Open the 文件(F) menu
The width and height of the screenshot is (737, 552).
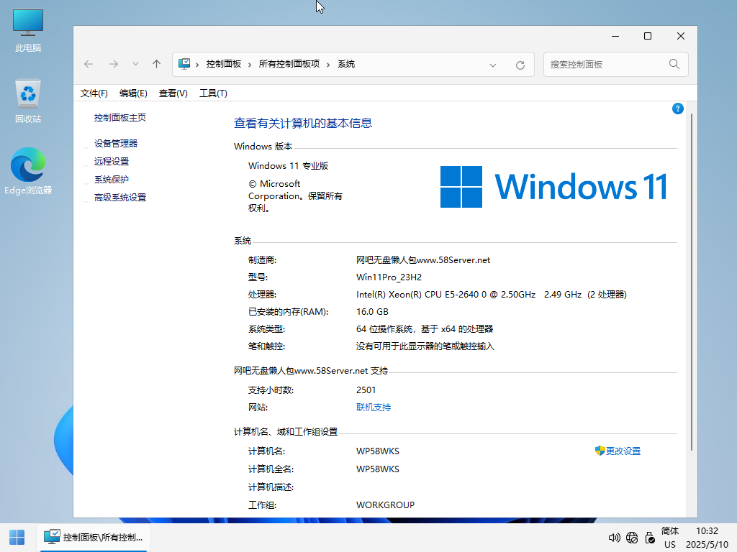coord(94,93)
